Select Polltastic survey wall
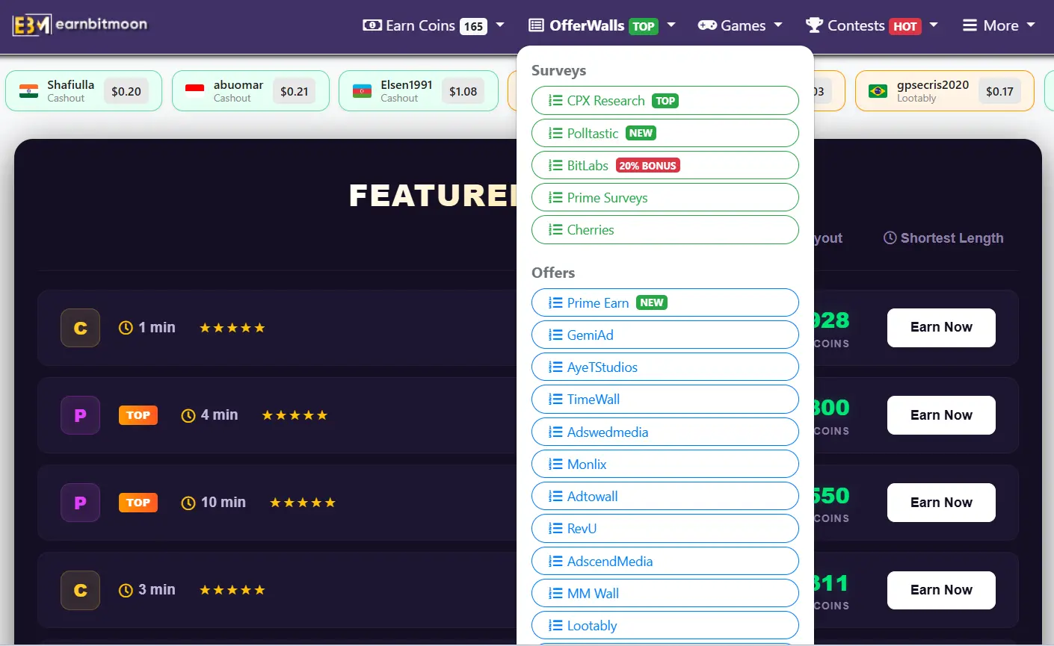This screenshot has height=646, width=1054. point(665,133)
